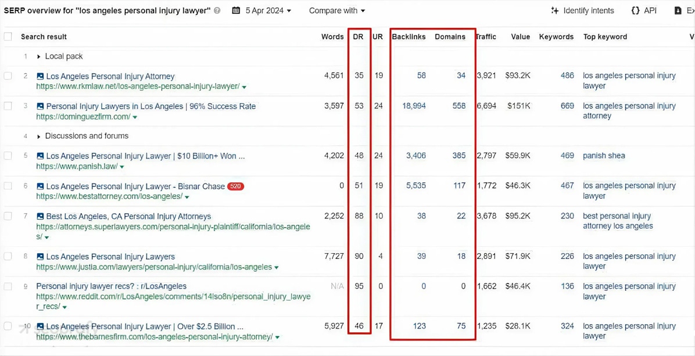Click backlinks count 18,994 for dominguezfirm
The image size is (695, 356).
pos(414,106)
